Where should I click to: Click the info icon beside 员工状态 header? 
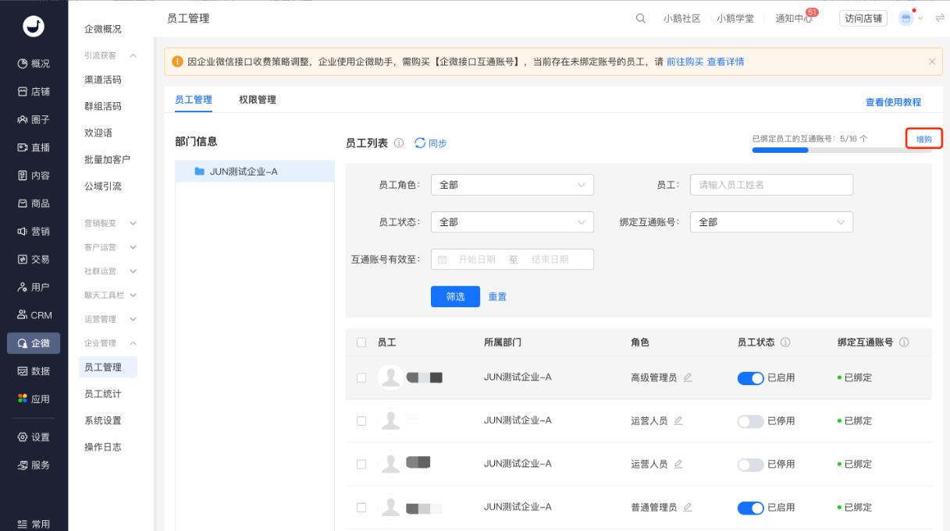click(x=785, y=342)
